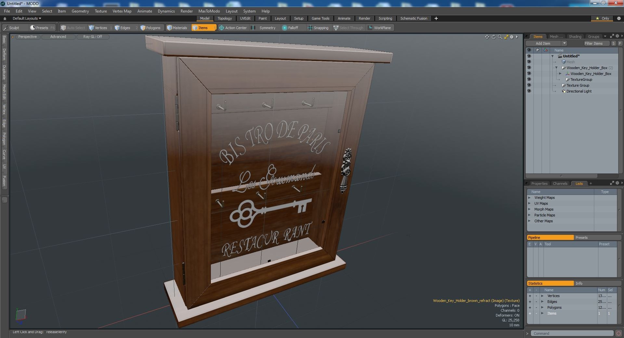Screen dimensions: 624x338
Task: Open the Presets browser
Action: pos(42,28)
